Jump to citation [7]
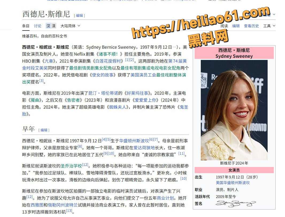285x217 pixels. tap(156, 139)
